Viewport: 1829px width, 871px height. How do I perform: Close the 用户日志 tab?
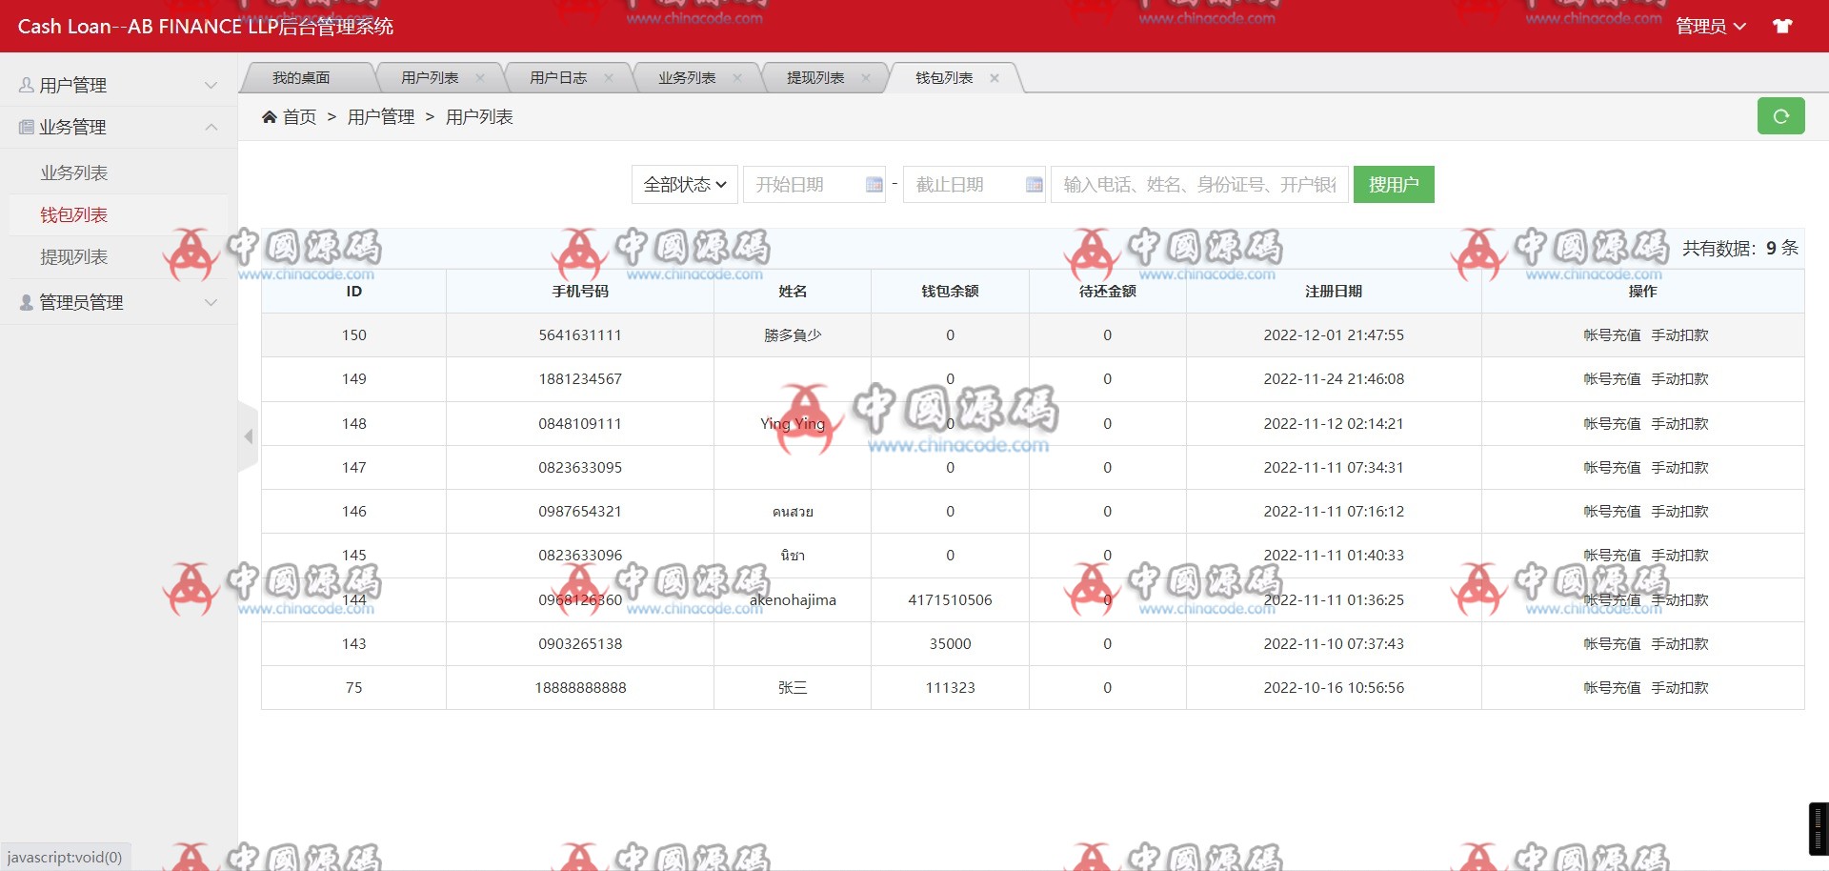pos(609,78)
